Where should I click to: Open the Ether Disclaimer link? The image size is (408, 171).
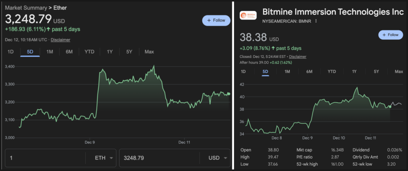(60, 40)
